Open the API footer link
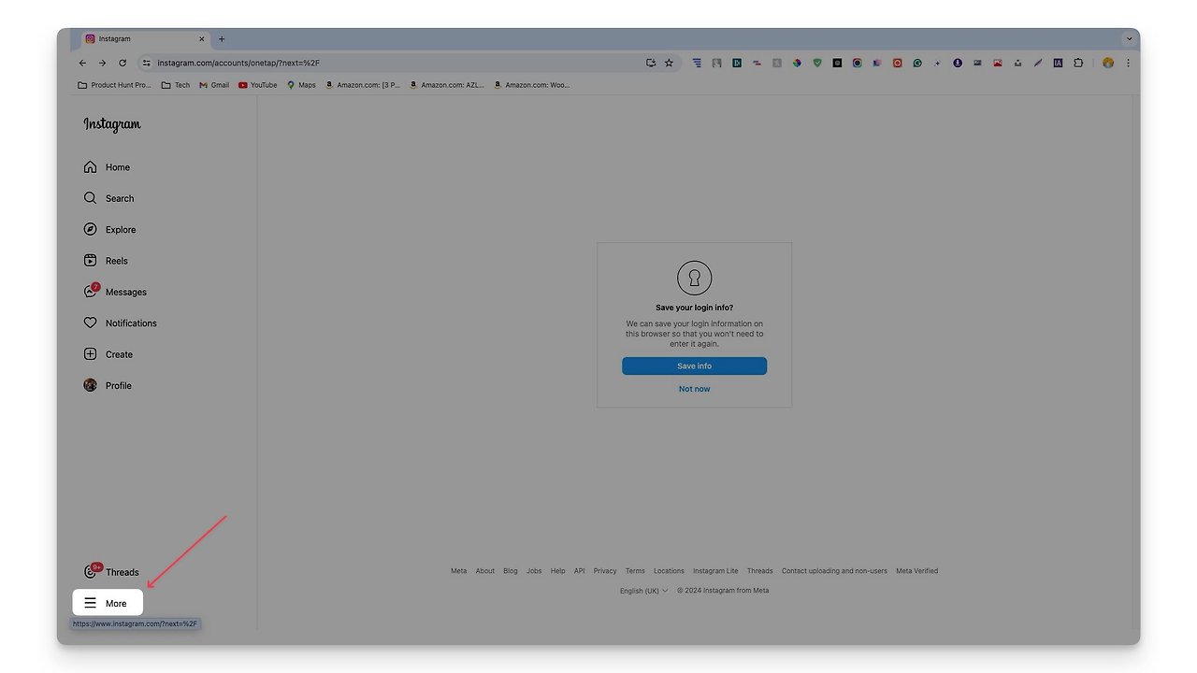Image resolution: width=1197 pixels, height=673 pixels. [579, 571]
